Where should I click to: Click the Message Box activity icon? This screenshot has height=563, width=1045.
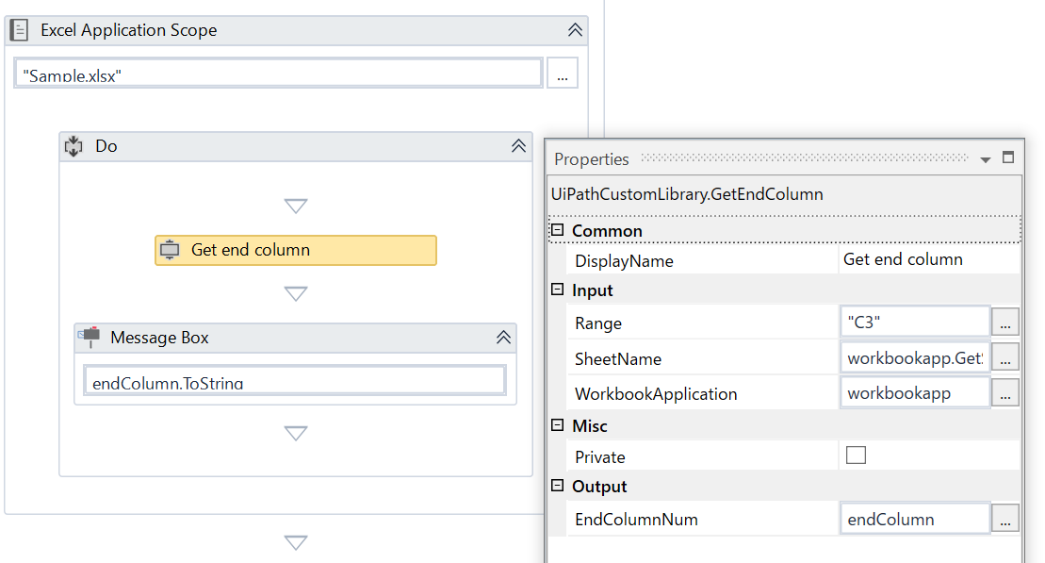pyautogui.click(x=90, y=337)
